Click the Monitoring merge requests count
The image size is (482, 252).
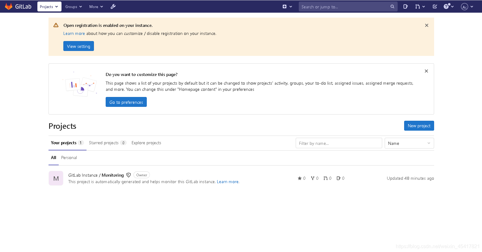(x=328, y=178)
